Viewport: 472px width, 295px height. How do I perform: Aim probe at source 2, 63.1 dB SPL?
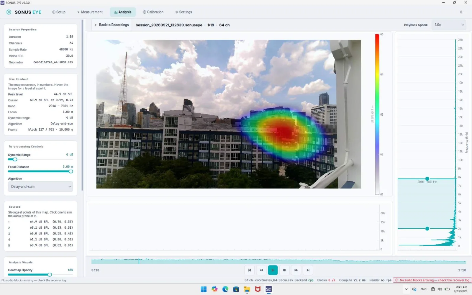40,228
